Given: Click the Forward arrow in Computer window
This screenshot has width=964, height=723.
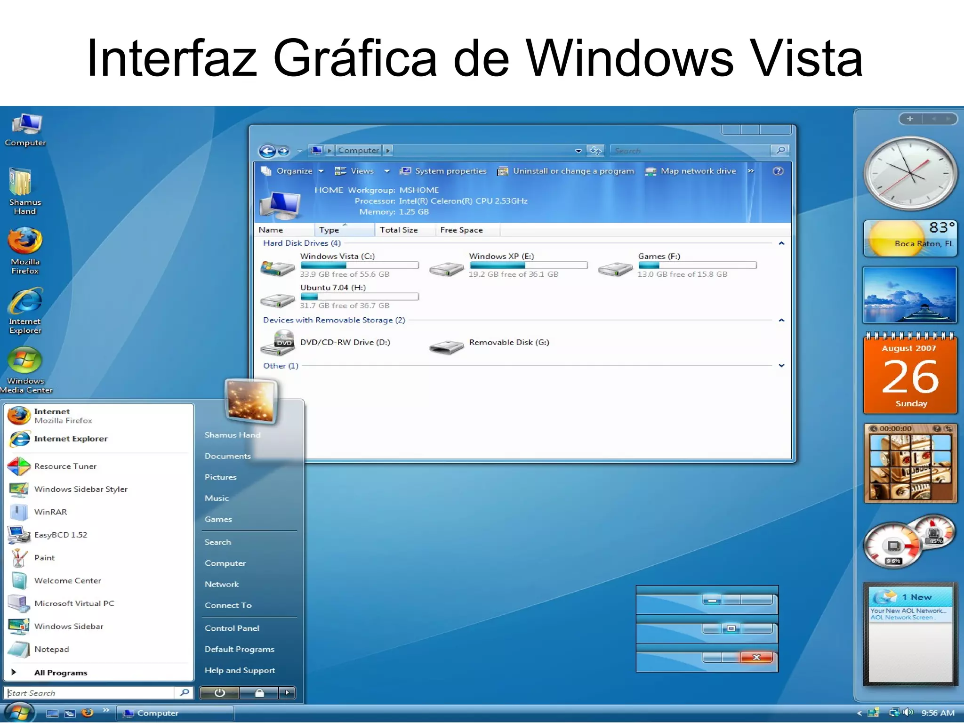Looking at the screenshot, I should tap(284, 151).
